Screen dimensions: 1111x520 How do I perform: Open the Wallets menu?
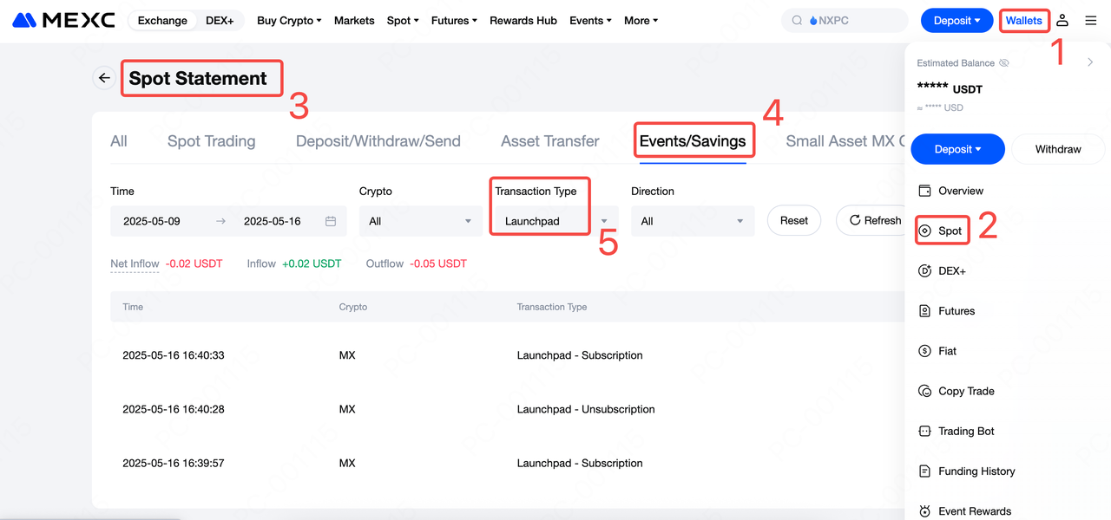[x=1024, y=20]
